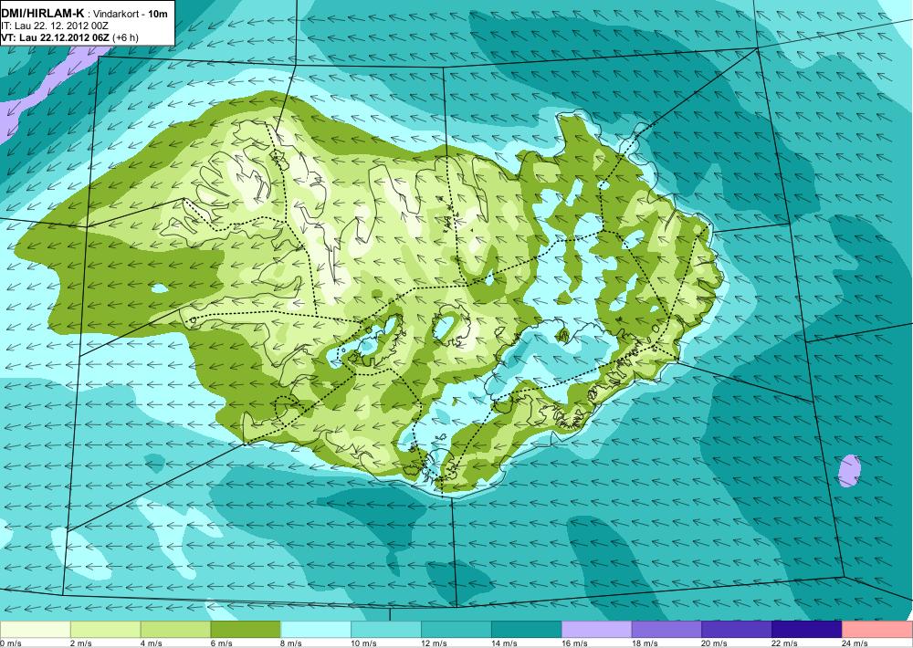Pick the lavender 16–18 m/s legend swatch
Image resolution: width=913 pixels, height=648 pixels.
click(596, 630)
